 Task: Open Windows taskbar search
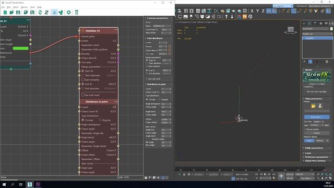tap(13, 184)
